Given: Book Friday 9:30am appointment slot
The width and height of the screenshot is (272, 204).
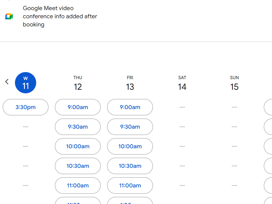Looking at the screenshot, I should [x=130, y=127].
